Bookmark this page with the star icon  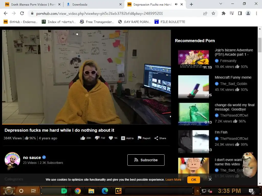(213, 13)
